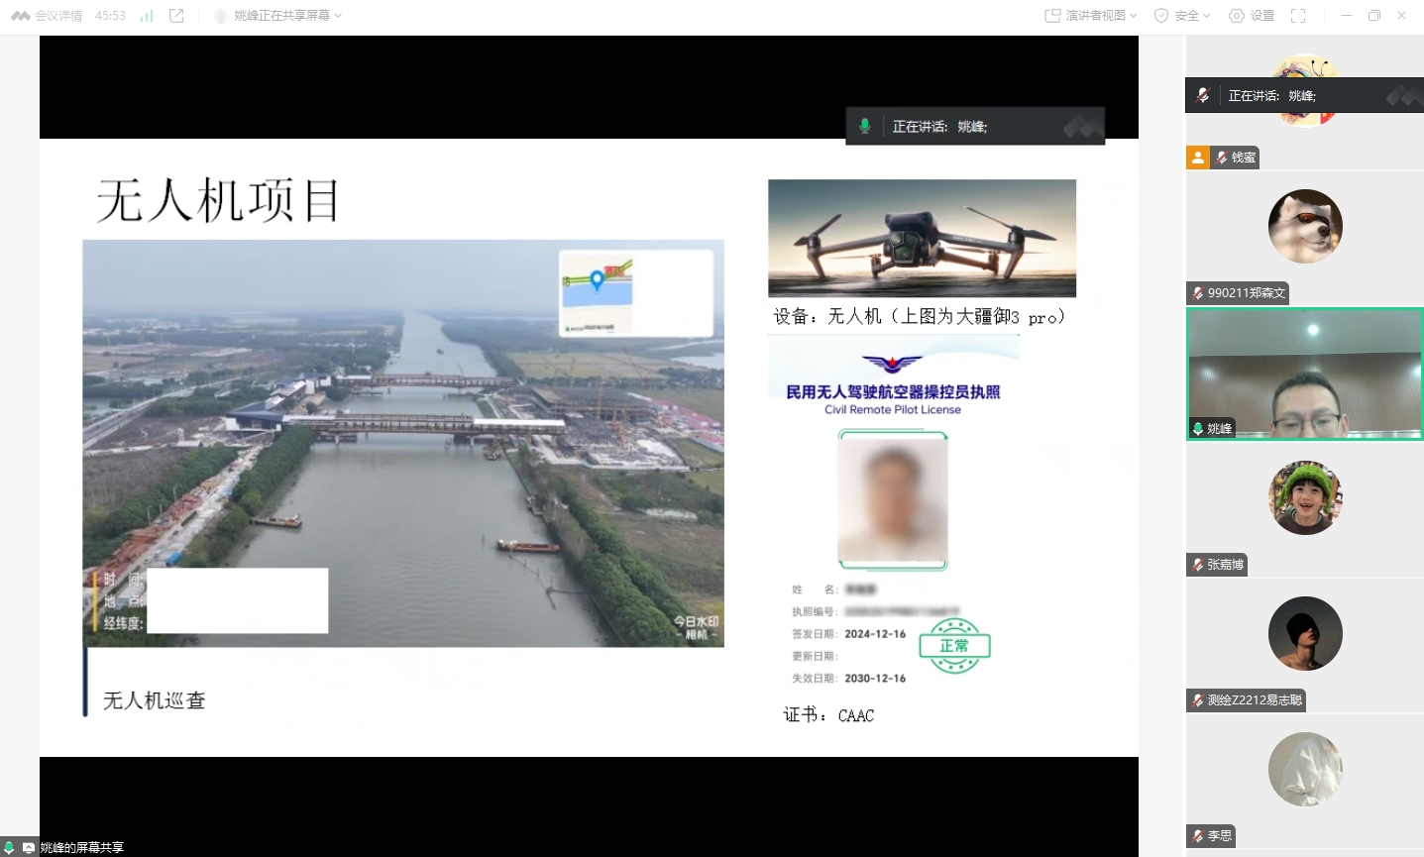Click the 测绘Z2212易志聪 name tag
The width and height of the screenshot is (1424, 857).
tap(1254, 700)
